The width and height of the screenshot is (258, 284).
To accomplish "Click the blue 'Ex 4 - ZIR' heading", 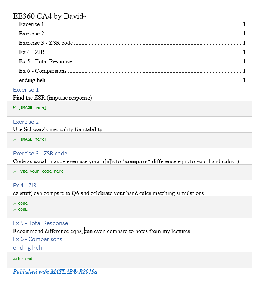I will tap(25, 186).
